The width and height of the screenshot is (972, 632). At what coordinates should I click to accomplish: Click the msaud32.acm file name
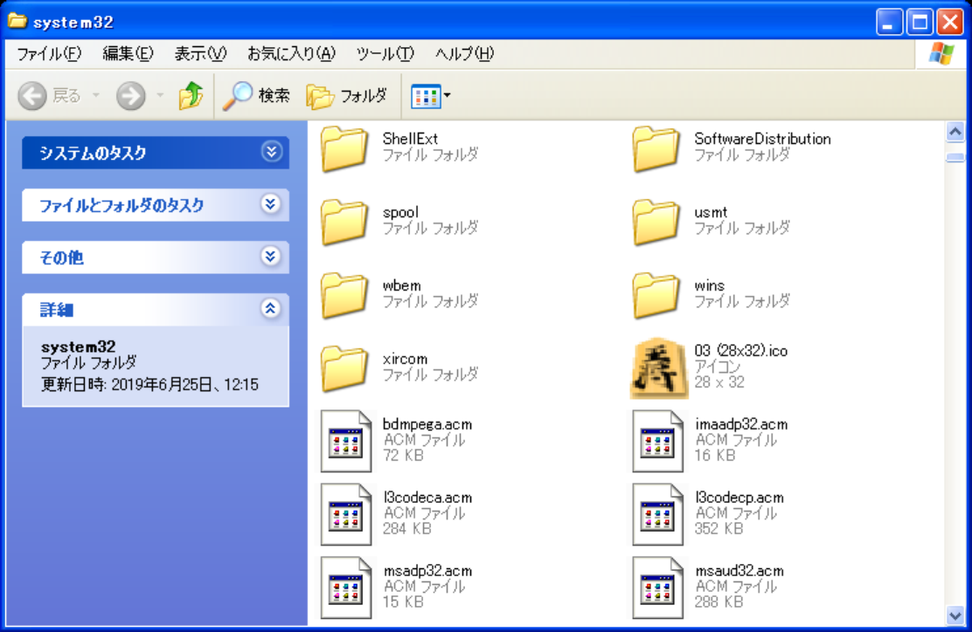coord(739,570)
